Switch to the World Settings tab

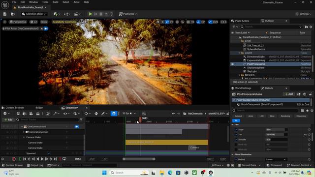(242, 88)
